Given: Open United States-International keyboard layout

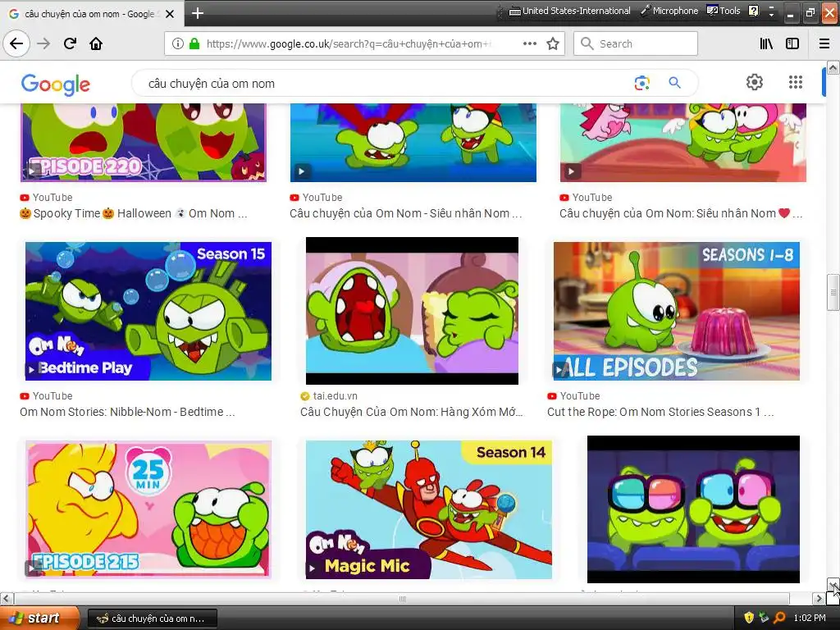Looking at the screenshot, I should [x=570, y=11].
